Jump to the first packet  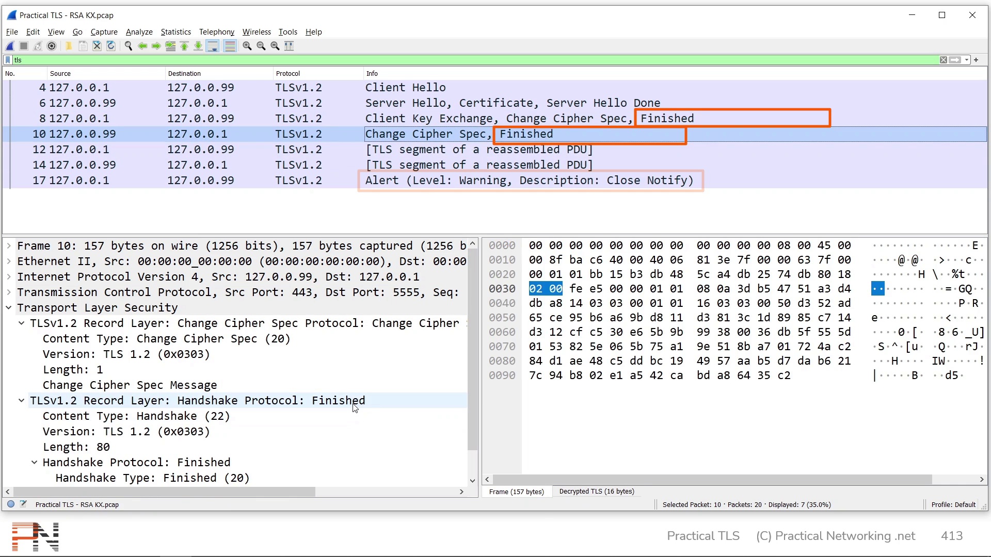184,46
